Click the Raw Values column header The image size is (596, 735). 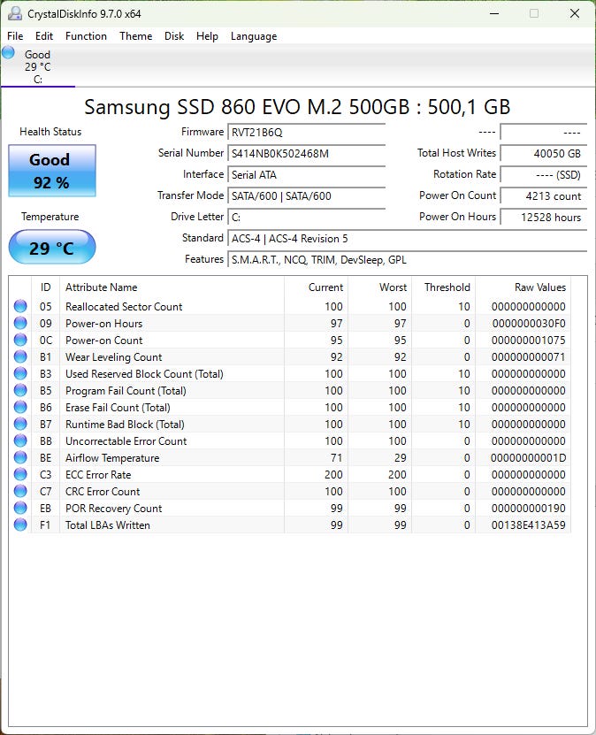pos(523,287)
